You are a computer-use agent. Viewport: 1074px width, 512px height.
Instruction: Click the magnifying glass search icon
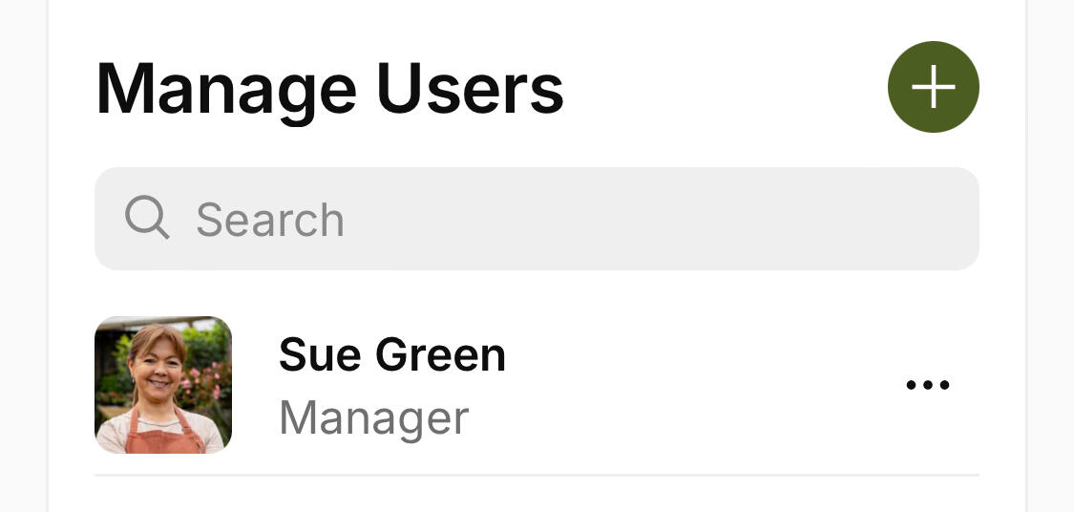147,218
